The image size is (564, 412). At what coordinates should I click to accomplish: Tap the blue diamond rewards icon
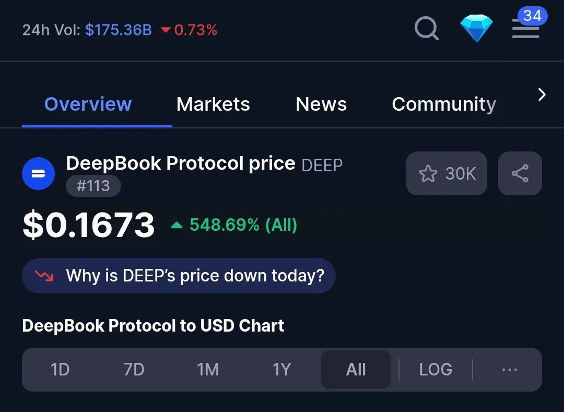476,28
